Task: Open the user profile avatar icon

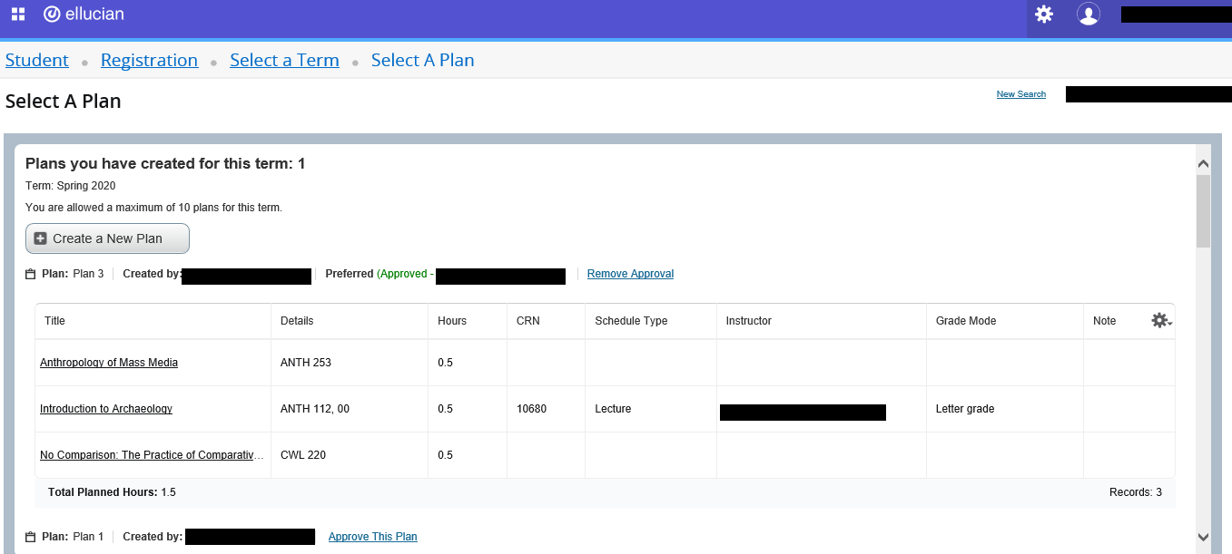Action: click(x=1088, y=14)
